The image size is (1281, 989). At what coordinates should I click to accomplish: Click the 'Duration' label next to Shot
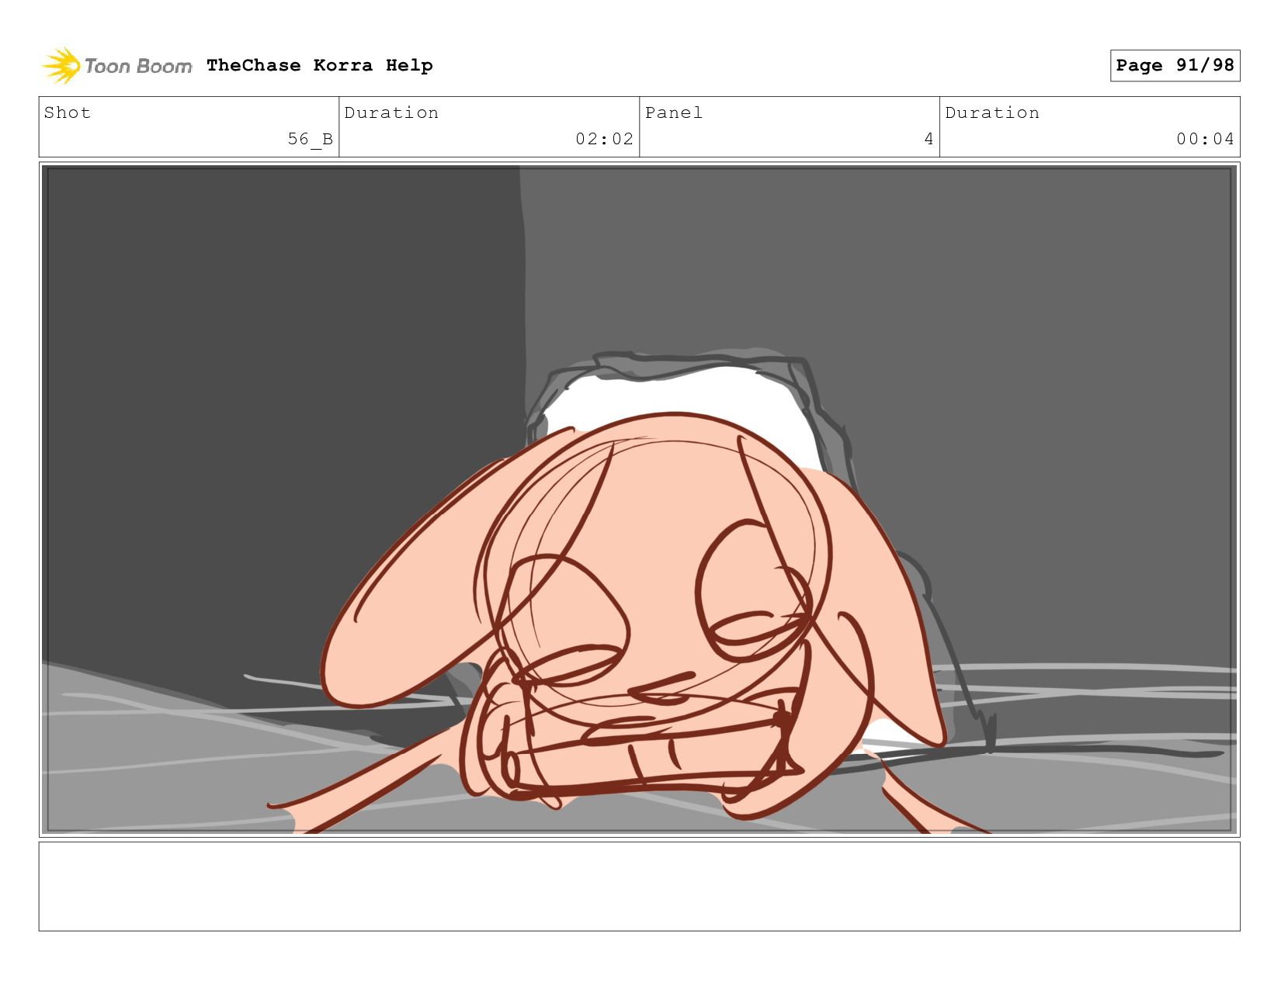tap(391, 112)
